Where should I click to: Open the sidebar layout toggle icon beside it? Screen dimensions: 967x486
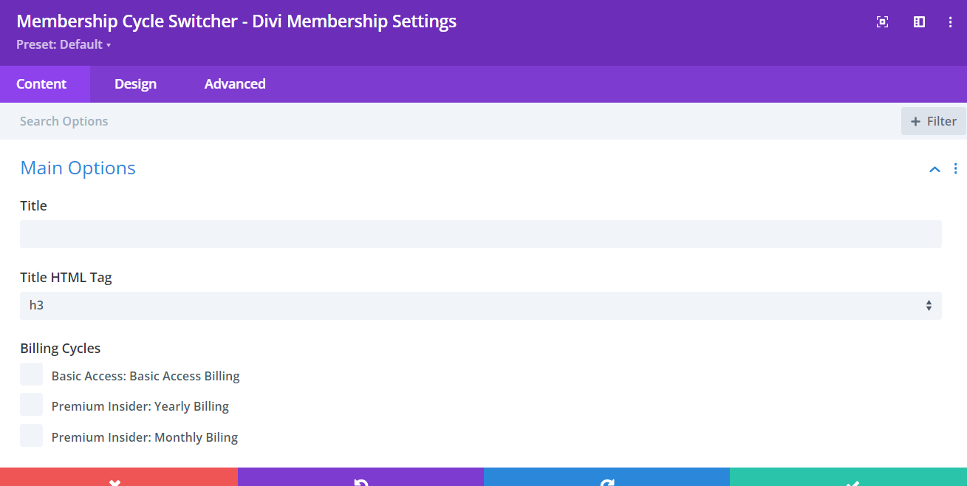(918, 21)
